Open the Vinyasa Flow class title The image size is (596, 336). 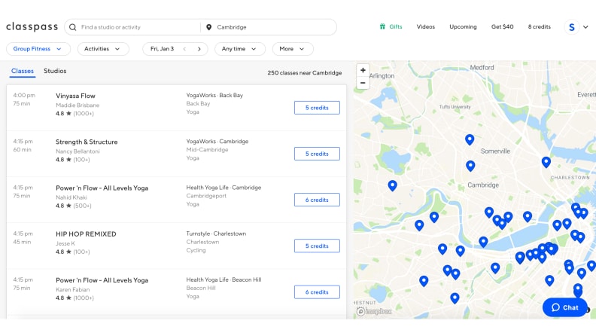coord(75,96)
